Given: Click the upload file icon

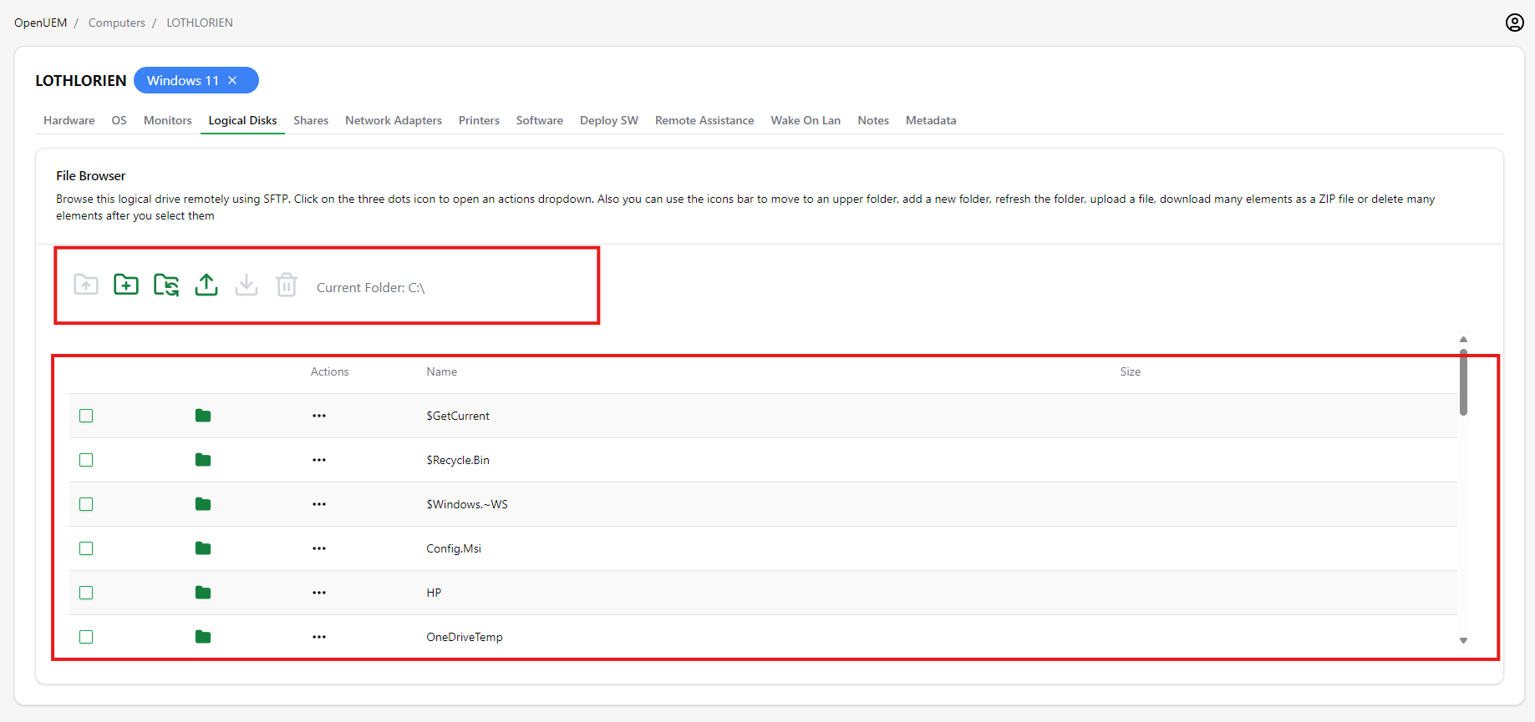Looking at the screenshot, I should point(206,285).
